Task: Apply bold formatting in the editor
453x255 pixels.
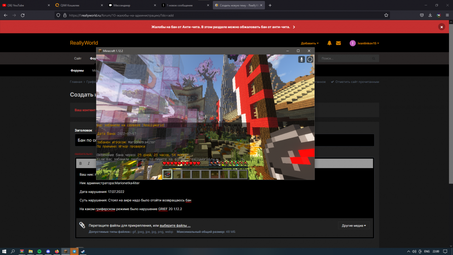Action: point(81,164)
